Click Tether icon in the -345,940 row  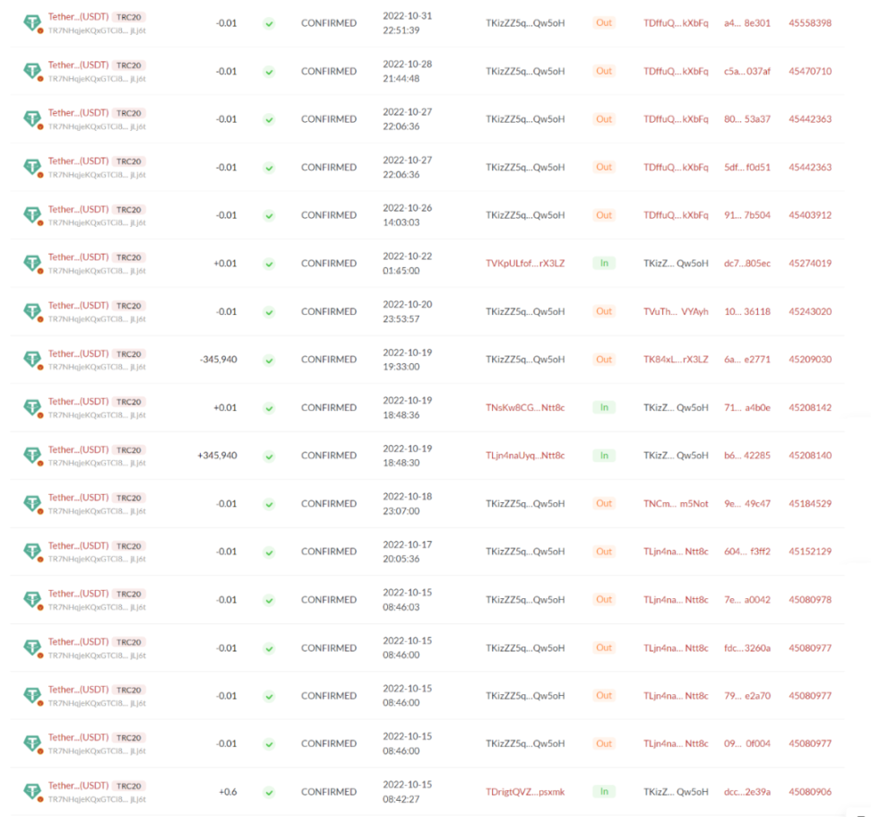coord(33,360)
